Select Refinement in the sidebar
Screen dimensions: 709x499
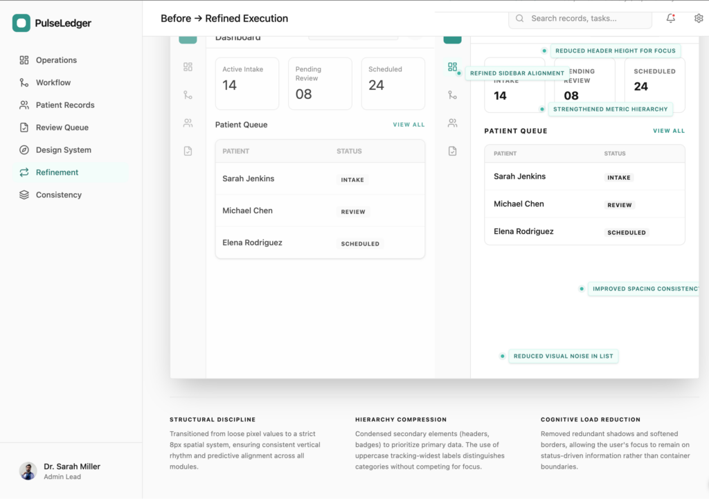71,172
